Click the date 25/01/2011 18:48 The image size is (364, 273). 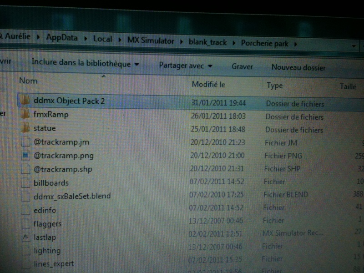(x=218, y=129)
